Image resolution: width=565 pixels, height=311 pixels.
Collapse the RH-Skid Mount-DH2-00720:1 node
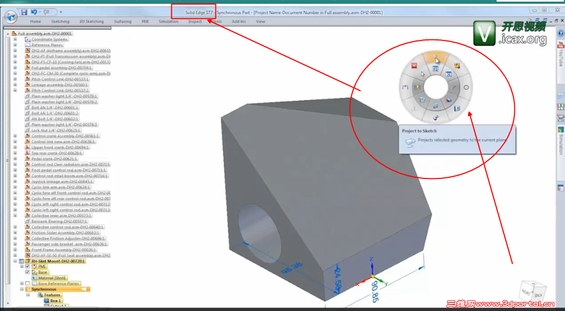[15, 261]
